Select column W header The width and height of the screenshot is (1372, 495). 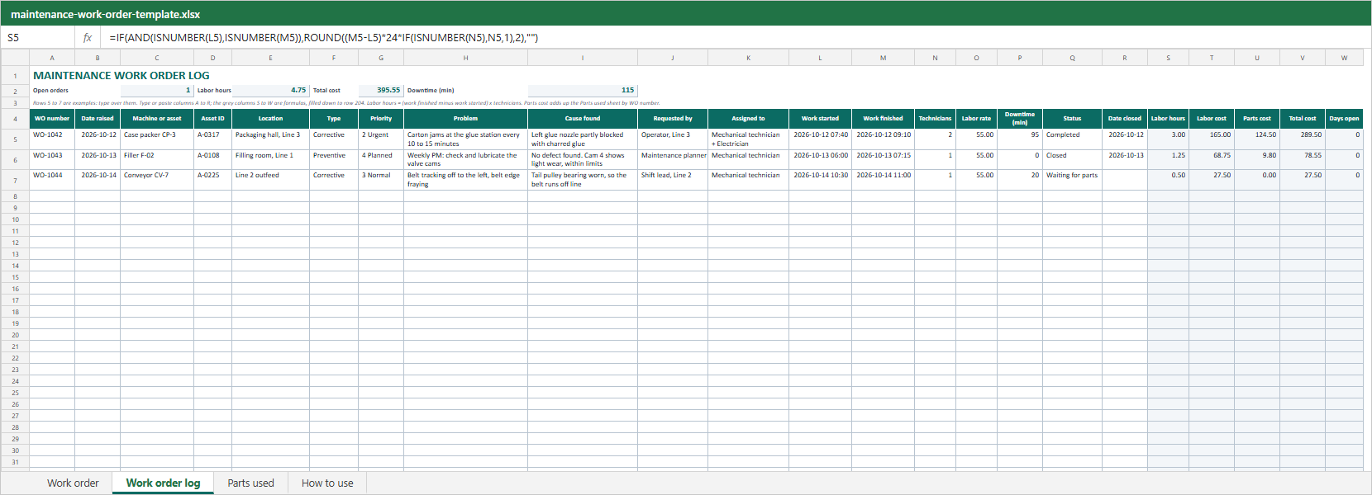pos(1344,58)
